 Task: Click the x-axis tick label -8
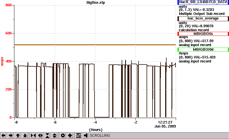16,122
